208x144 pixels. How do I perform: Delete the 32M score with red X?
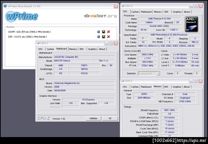pyautogui.click(x=109, y=37)
